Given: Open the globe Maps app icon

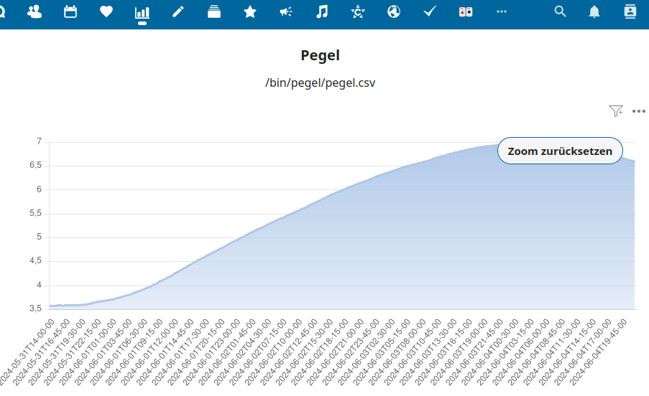Looking at the screenshot, I should coord(394,11).
